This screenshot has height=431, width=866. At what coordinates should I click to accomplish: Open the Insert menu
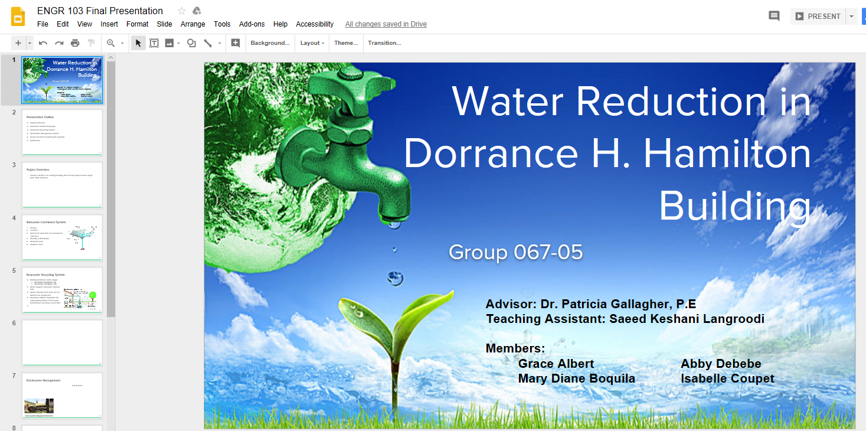109,24
